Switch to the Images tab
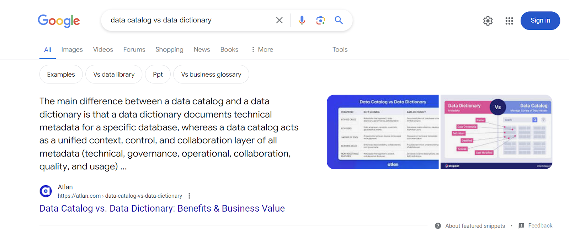 pos(72,50)
